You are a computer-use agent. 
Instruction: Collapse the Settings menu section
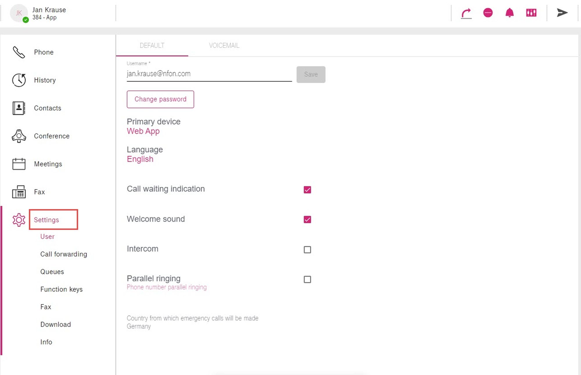tap(46, 220)
